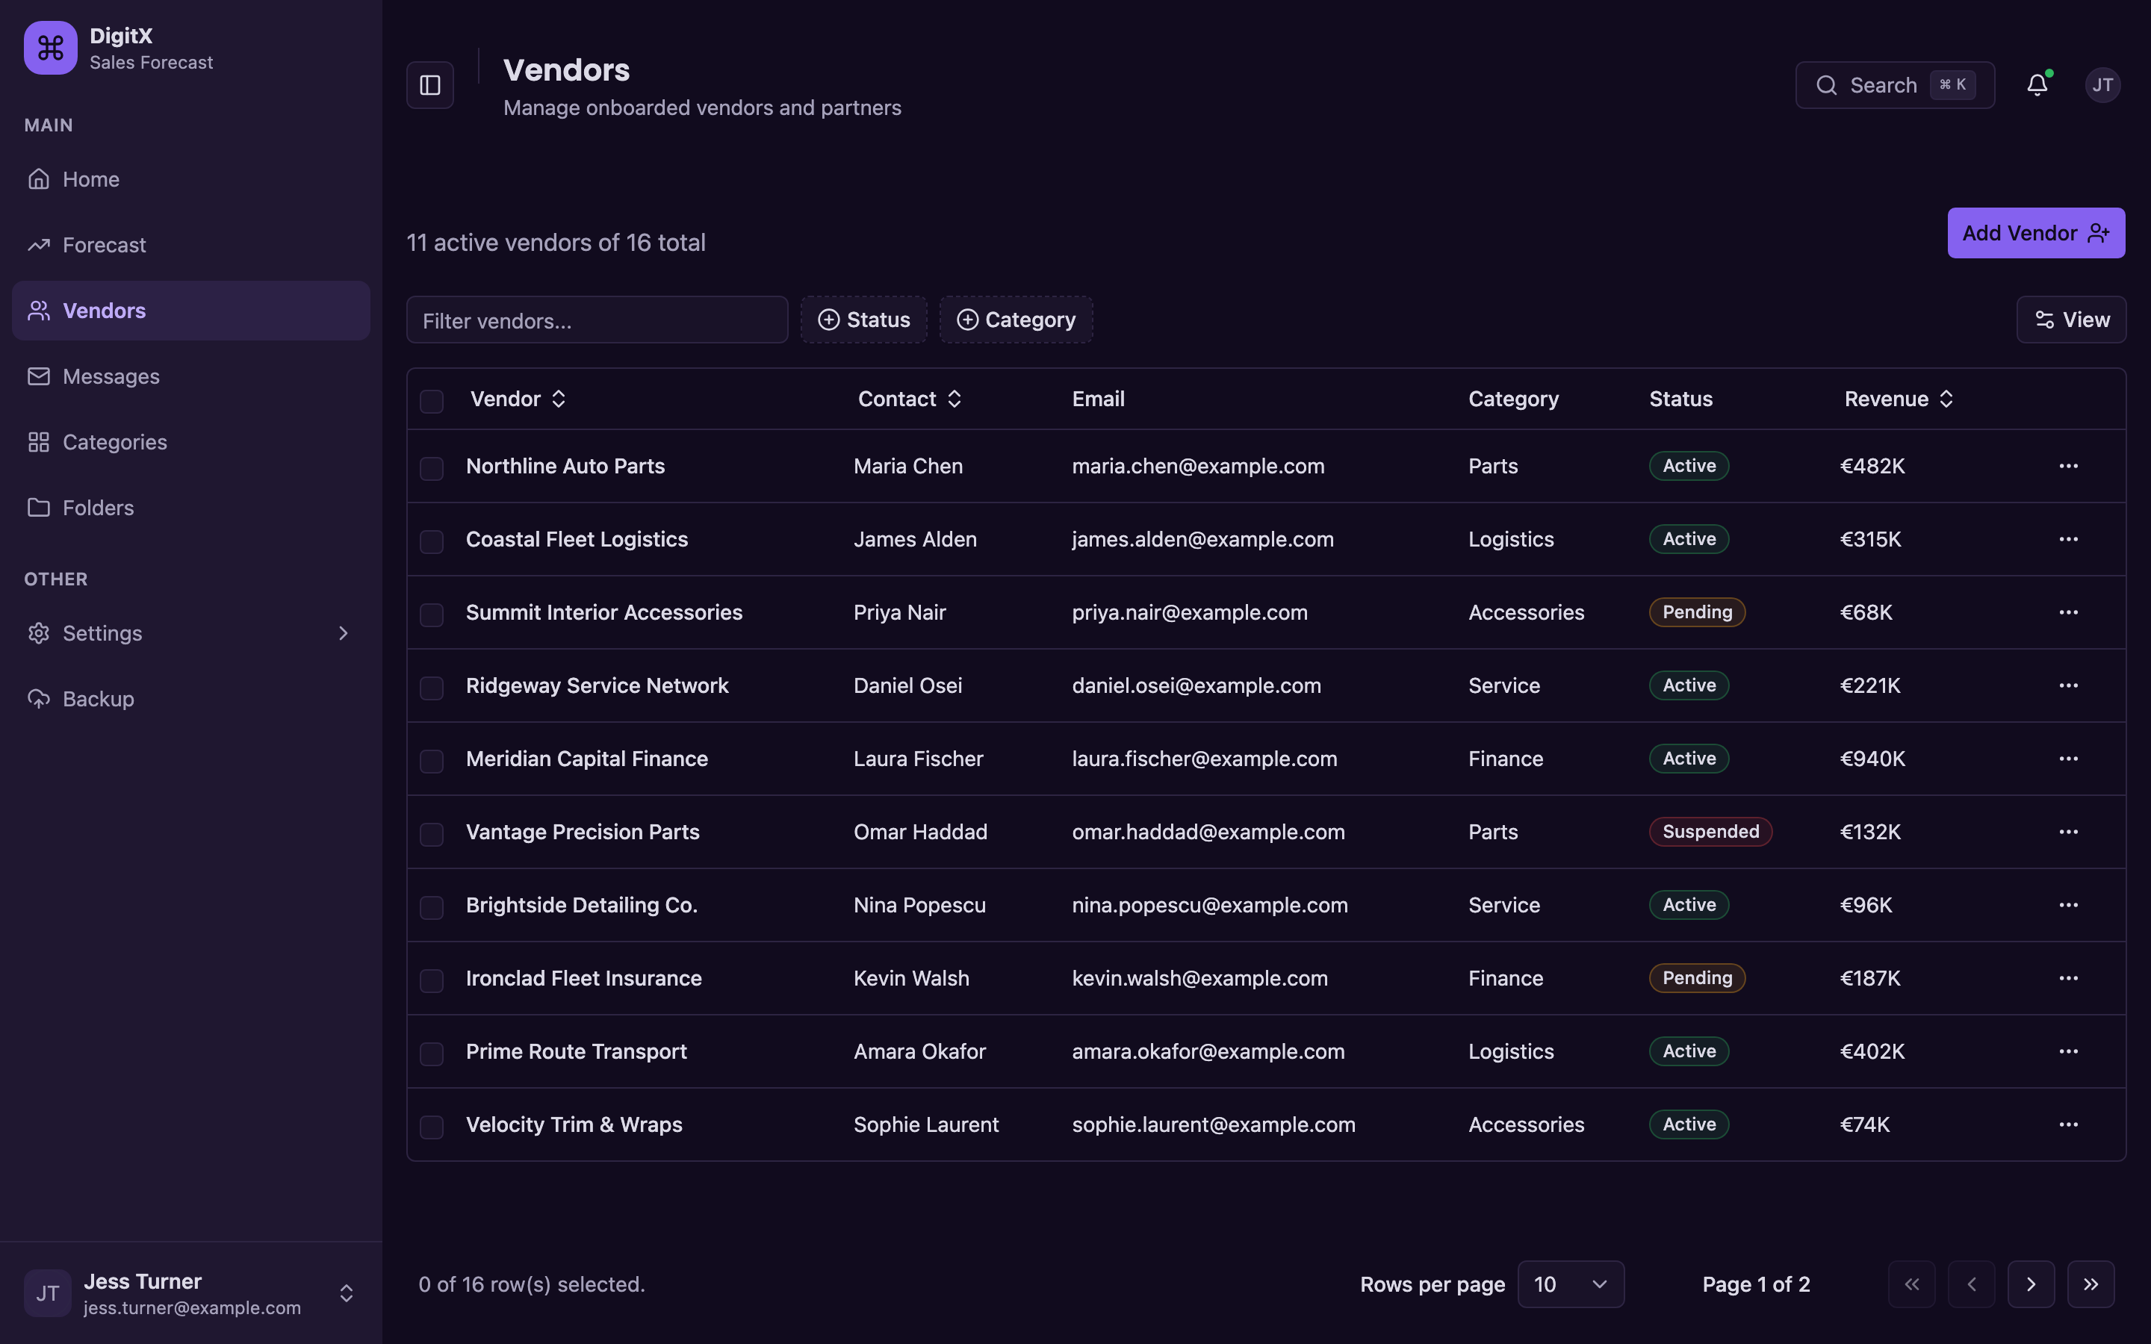Viewport: 2151px width, 1344px height.
Task: Select all rows checkbox in header
Action: 431,401
